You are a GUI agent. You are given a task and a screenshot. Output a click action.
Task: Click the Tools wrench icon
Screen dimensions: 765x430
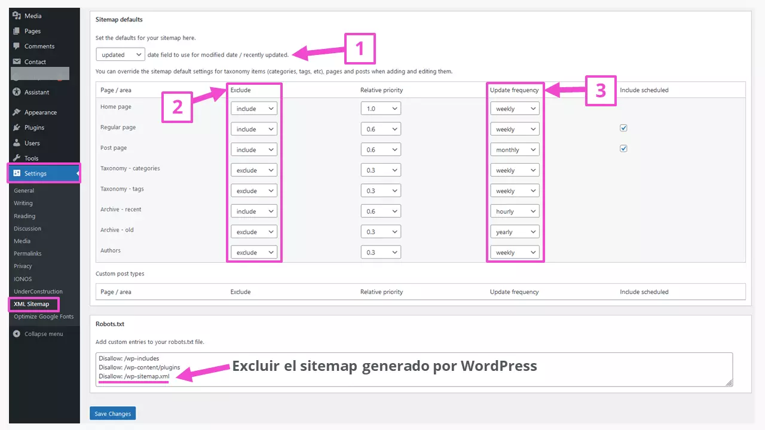click(17, 158)
